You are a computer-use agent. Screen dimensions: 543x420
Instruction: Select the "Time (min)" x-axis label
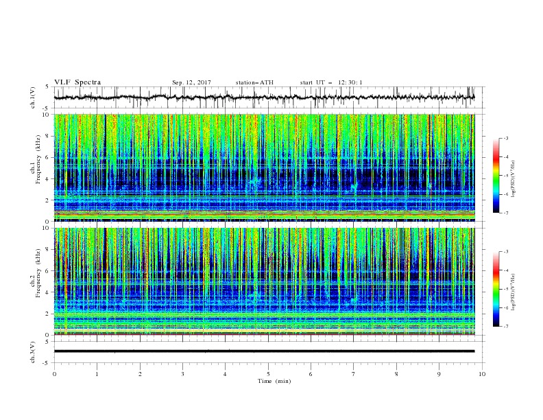pos(274,381)
